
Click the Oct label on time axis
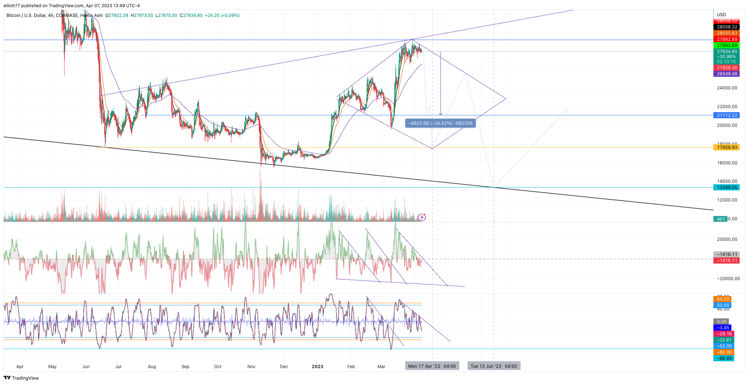218,367
